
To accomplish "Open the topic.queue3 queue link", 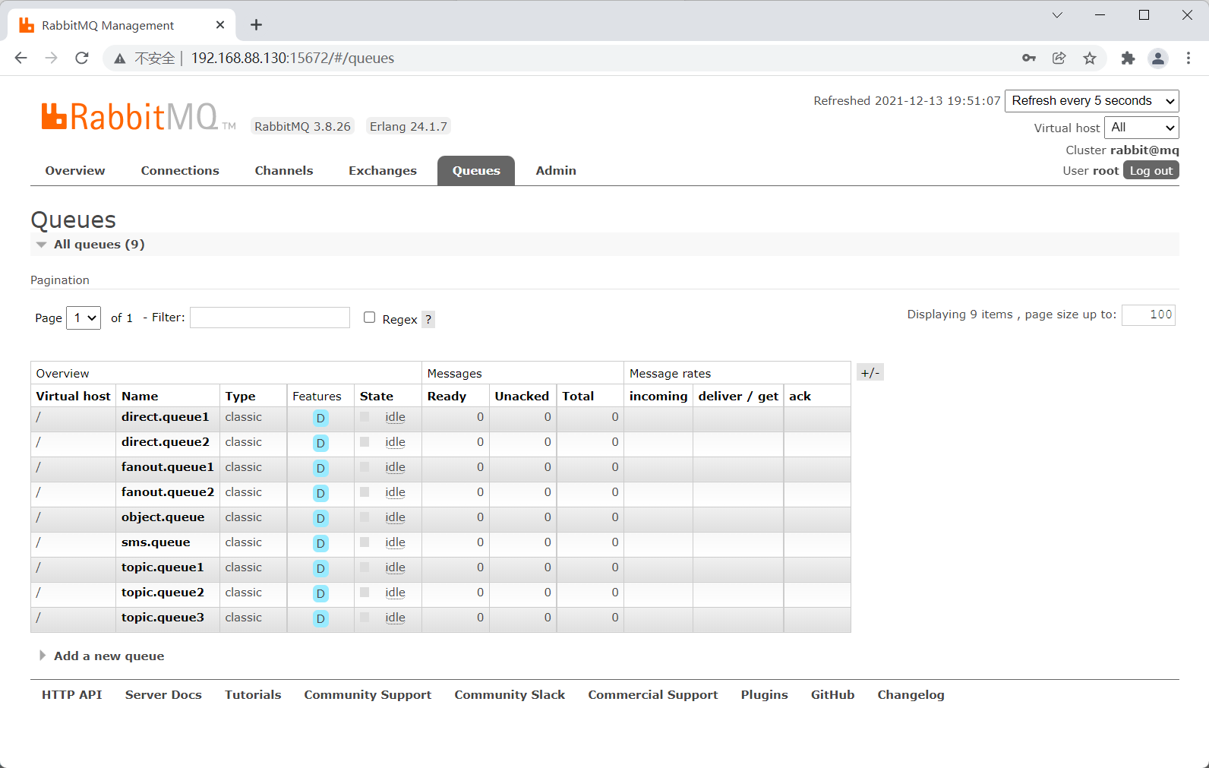I will (x=163, y=618).
